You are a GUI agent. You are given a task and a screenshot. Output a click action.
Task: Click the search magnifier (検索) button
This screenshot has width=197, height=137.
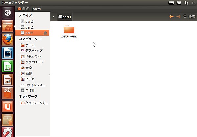(x=189, y=17)
